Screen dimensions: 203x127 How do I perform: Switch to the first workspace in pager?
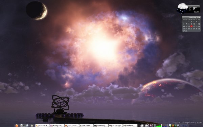pos(142,125)
